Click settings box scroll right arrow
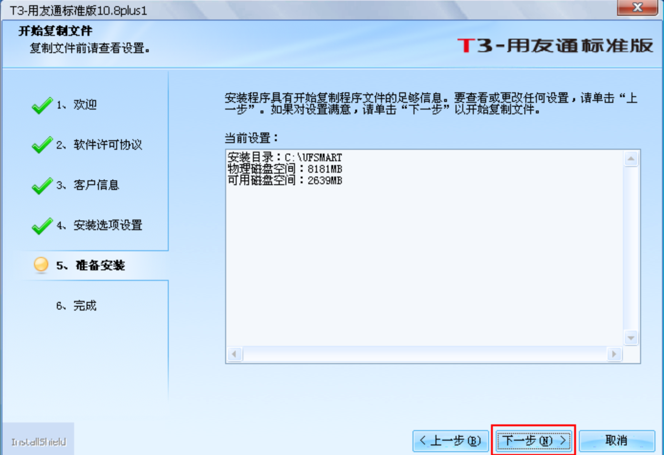The image size is (664, 455). (x=614, y=354)
